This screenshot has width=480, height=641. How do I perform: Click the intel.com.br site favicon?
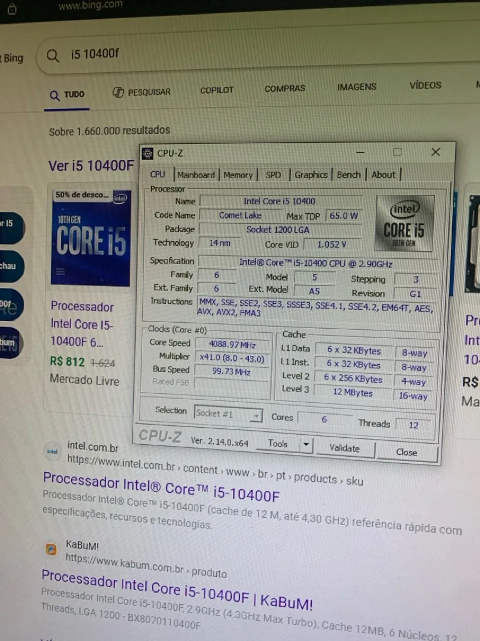(52, 451)
